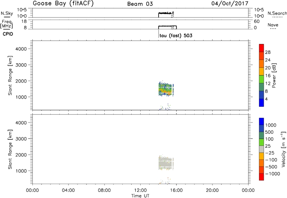Click the 'Velocity [m s⁻¹]' colorbar label
Screen dimensions: 287x198
coord(283,149)
